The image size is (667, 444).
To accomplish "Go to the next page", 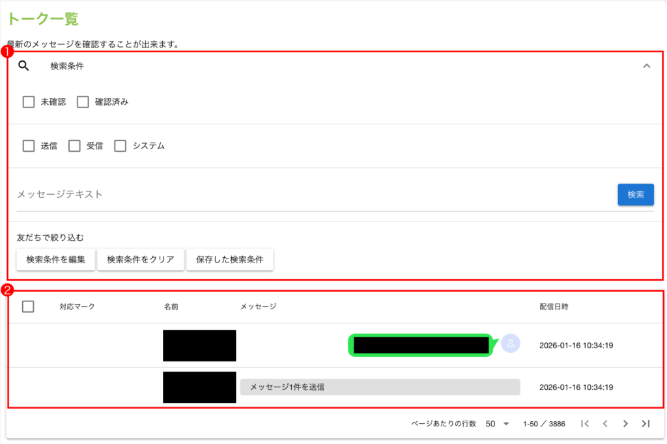I will (625, 424).
